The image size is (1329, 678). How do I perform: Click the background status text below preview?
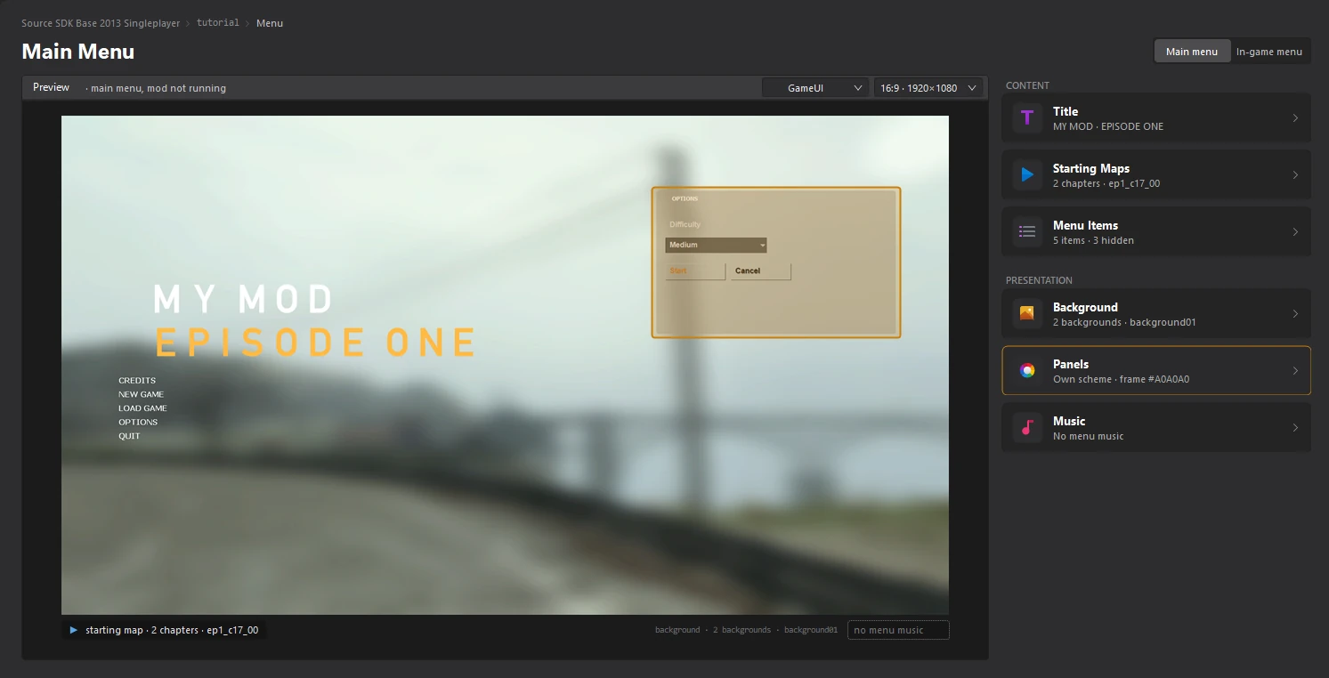click(x=746, y=630)
